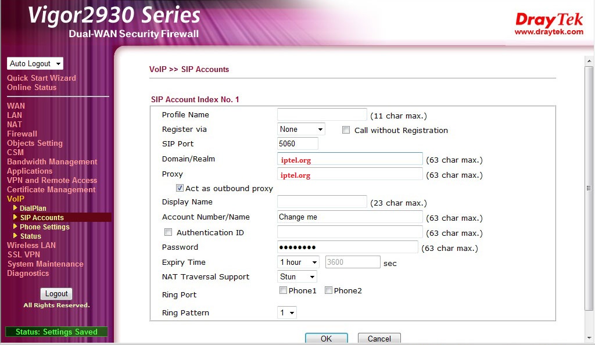
Task: Collapse the VoIP menu
Action: [16, 199]
